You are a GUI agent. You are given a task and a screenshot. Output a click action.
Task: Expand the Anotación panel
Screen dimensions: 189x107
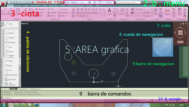point(112,19)
